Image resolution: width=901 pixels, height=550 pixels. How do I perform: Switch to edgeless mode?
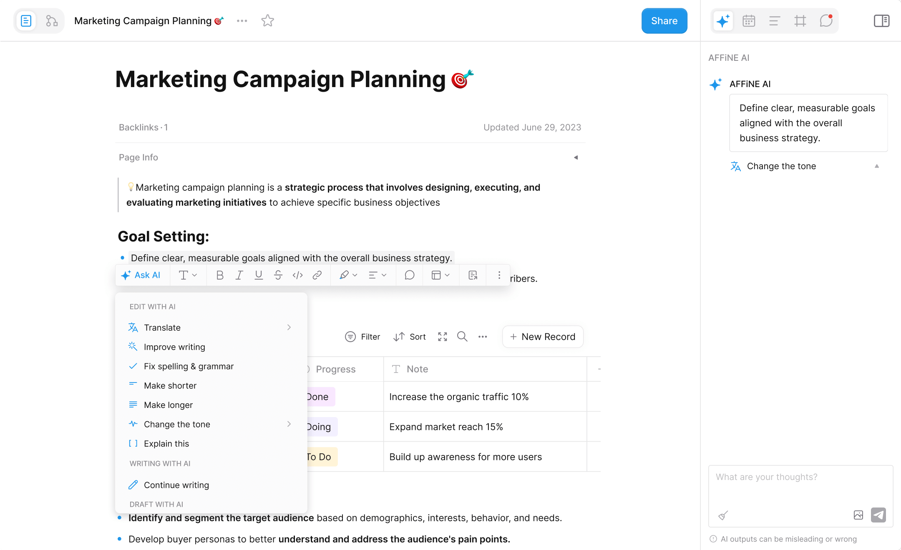52,21
